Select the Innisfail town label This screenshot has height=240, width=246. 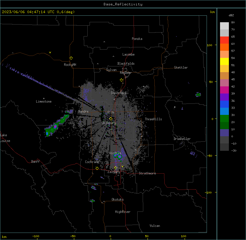[x=118, y=93]
